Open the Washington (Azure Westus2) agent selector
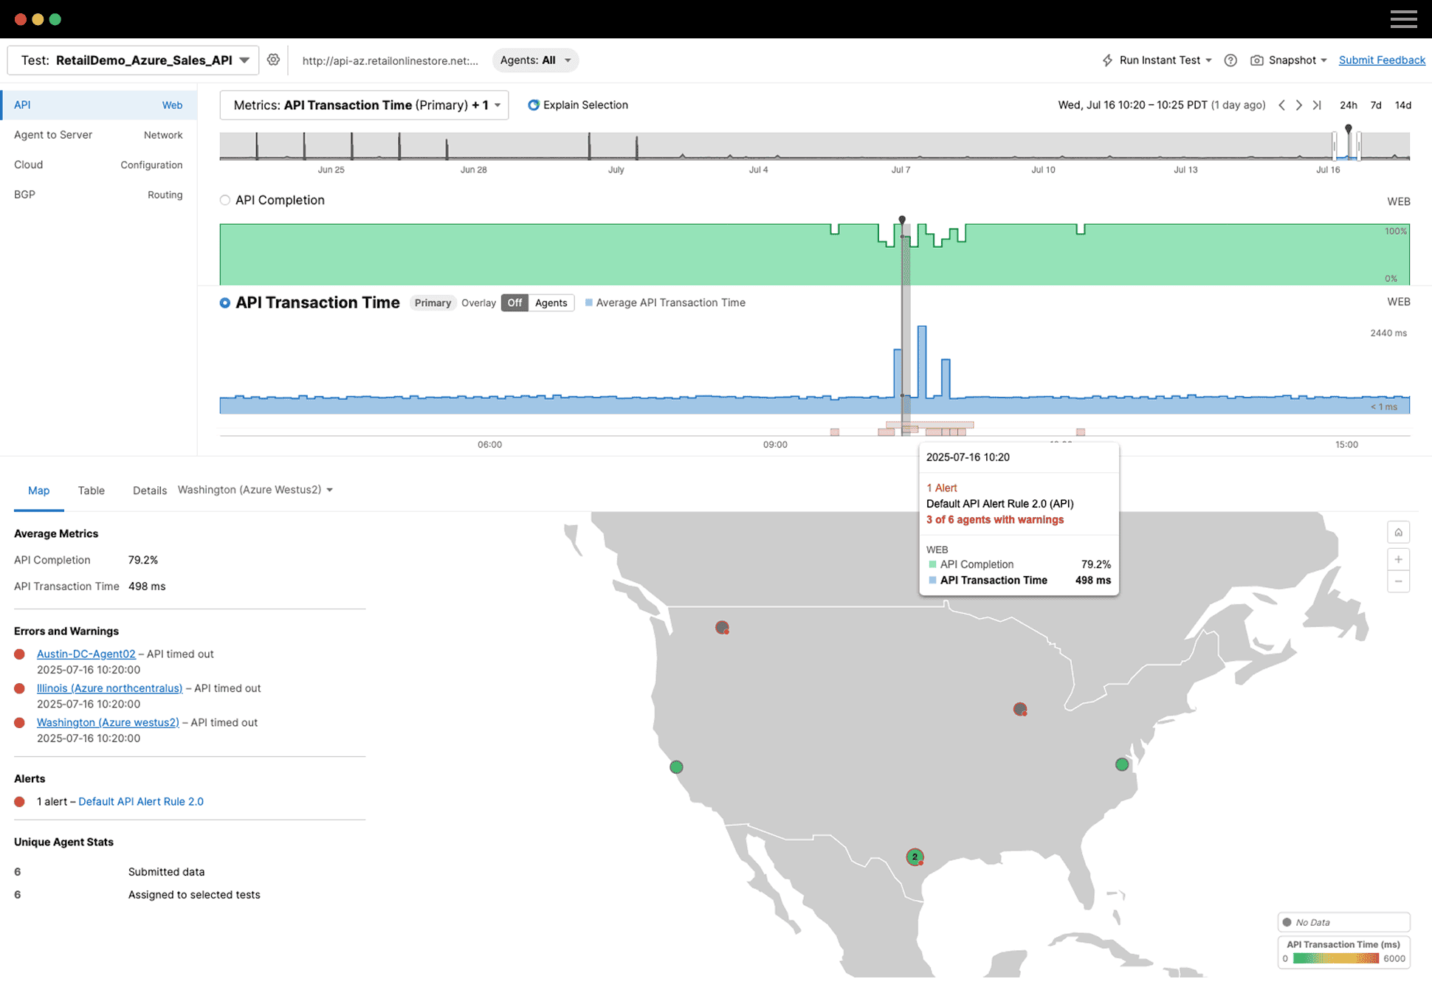Screen dimensions: 1432x990 pyautogui.click(x=255, y=489)
